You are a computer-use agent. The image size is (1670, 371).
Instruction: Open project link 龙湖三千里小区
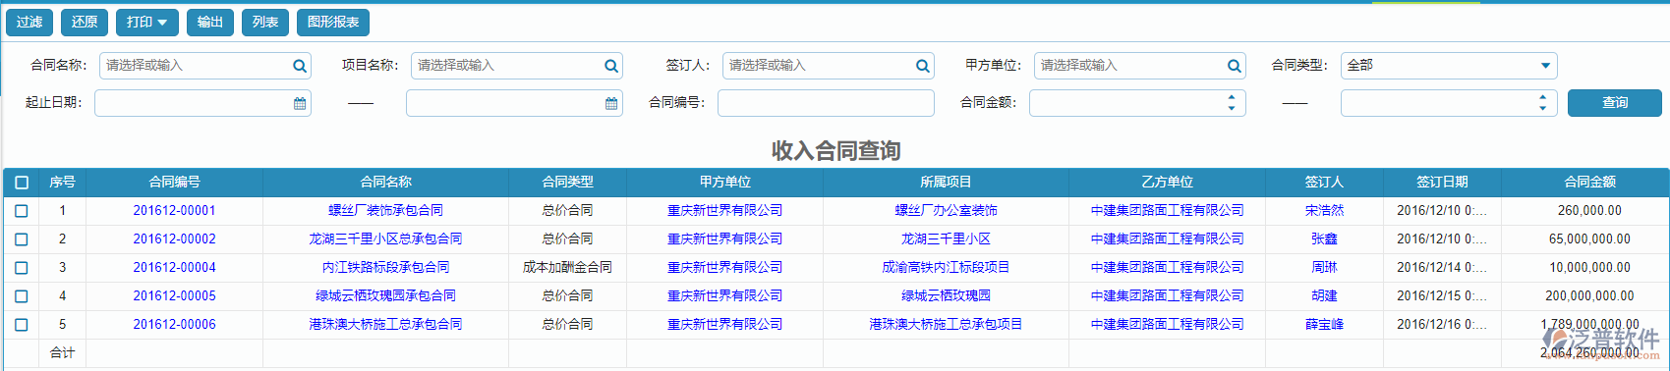click(946, 239)
